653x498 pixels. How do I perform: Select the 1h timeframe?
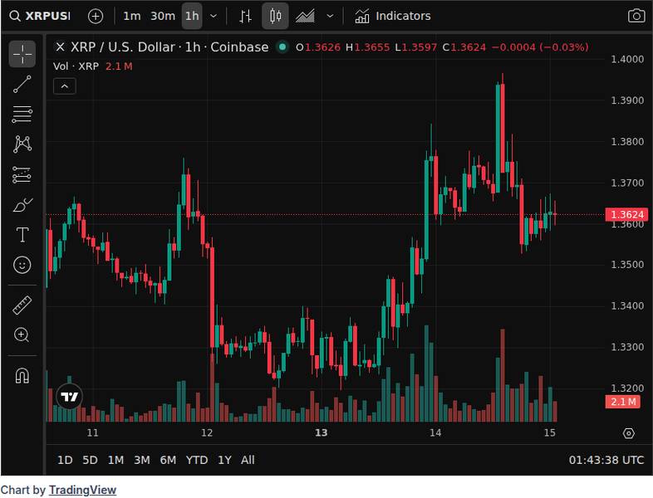pyautogui.click(x=192, y=17)
